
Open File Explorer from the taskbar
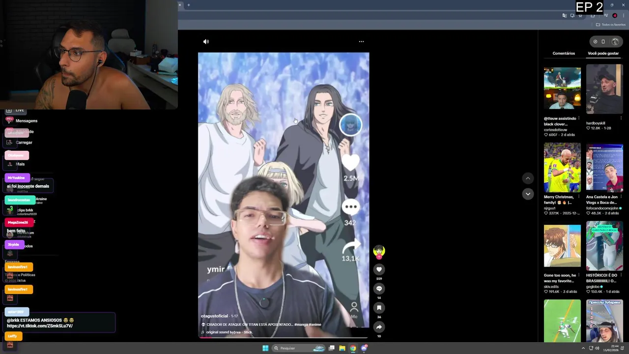[x=342, y=348]
